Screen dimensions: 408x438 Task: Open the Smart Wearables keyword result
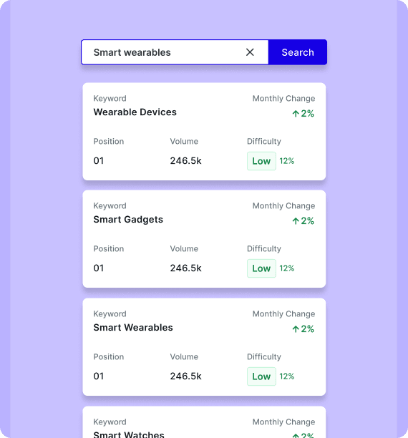[x=133, y=327]
